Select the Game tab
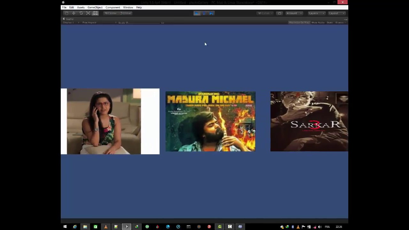Viewport: 409px width, 230px height. [68, 19]
